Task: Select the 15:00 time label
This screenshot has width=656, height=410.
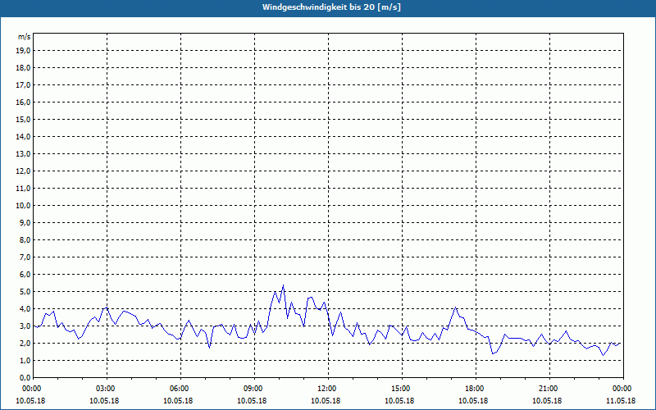Action: click(x=402, y=389)
